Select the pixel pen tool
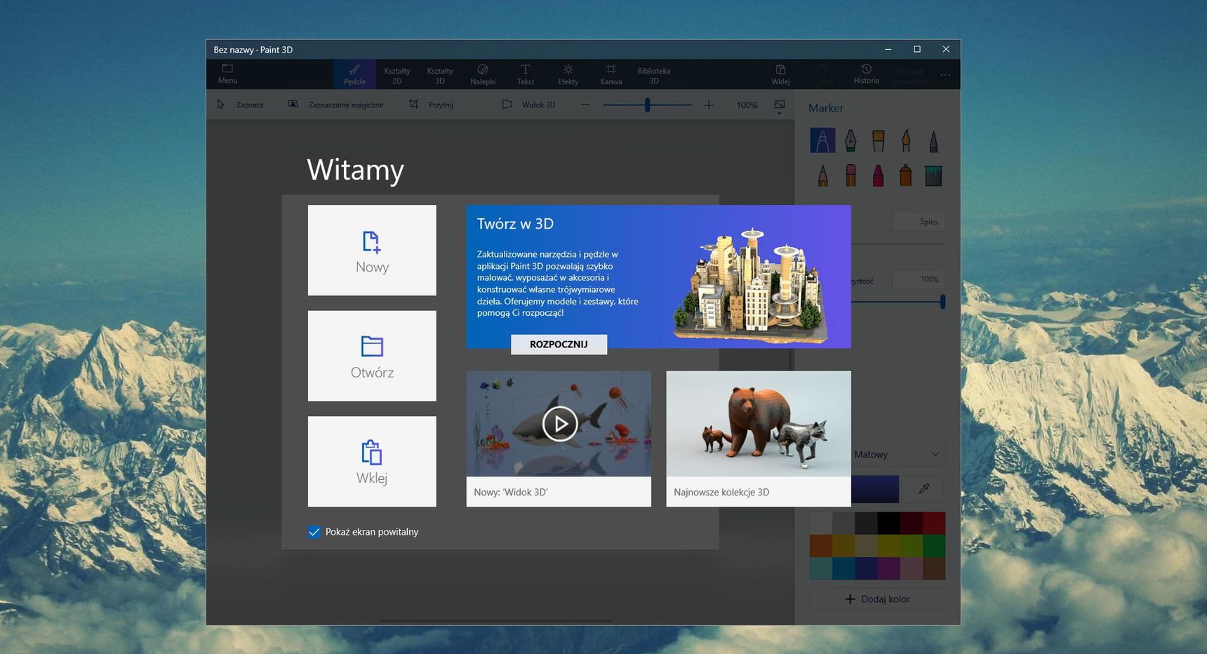 coord(933,140)
